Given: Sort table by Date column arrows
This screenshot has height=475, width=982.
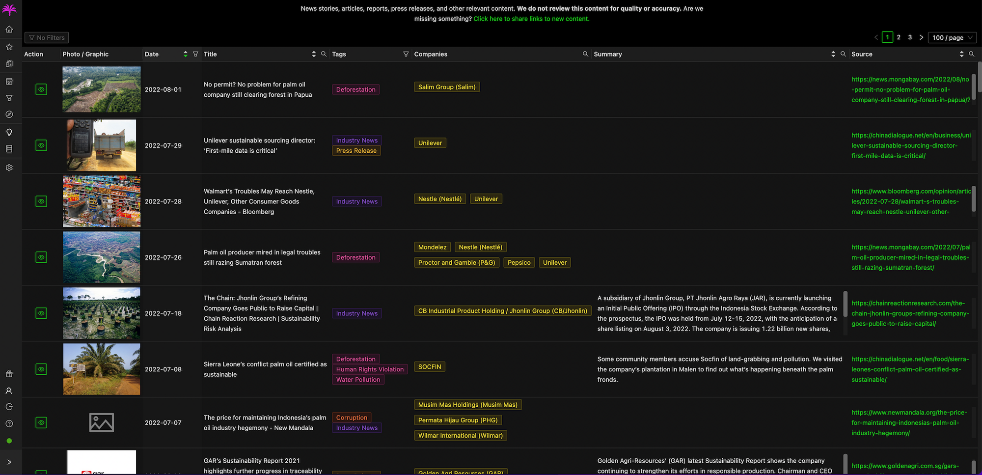Looking at the screenshot, I should click(185, 54).
